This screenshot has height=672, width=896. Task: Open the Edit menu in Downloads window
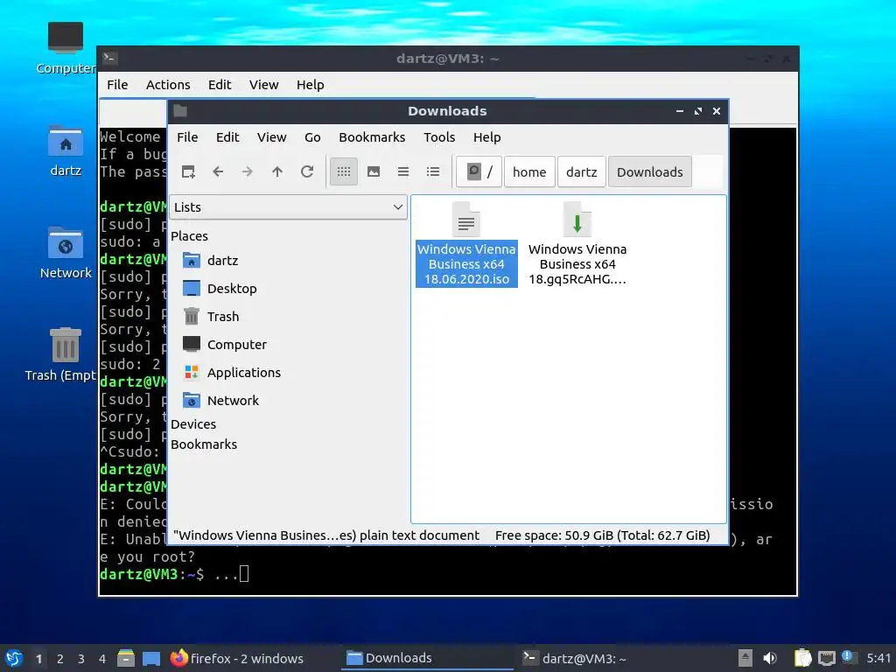227,137
